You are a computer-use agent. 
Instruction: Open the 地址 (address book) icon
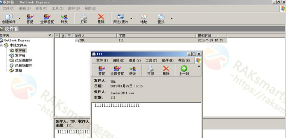(144, 19)
